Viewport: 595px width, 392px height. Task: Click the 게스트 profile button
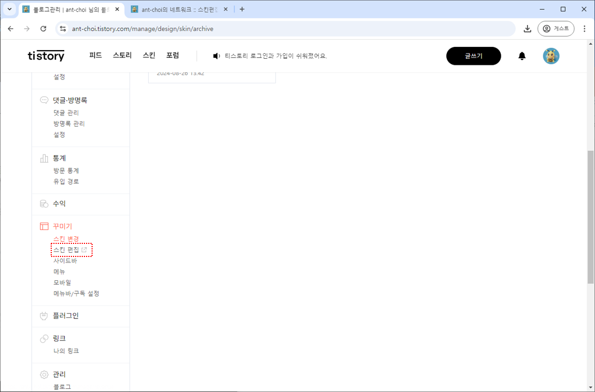coord(556,29)
